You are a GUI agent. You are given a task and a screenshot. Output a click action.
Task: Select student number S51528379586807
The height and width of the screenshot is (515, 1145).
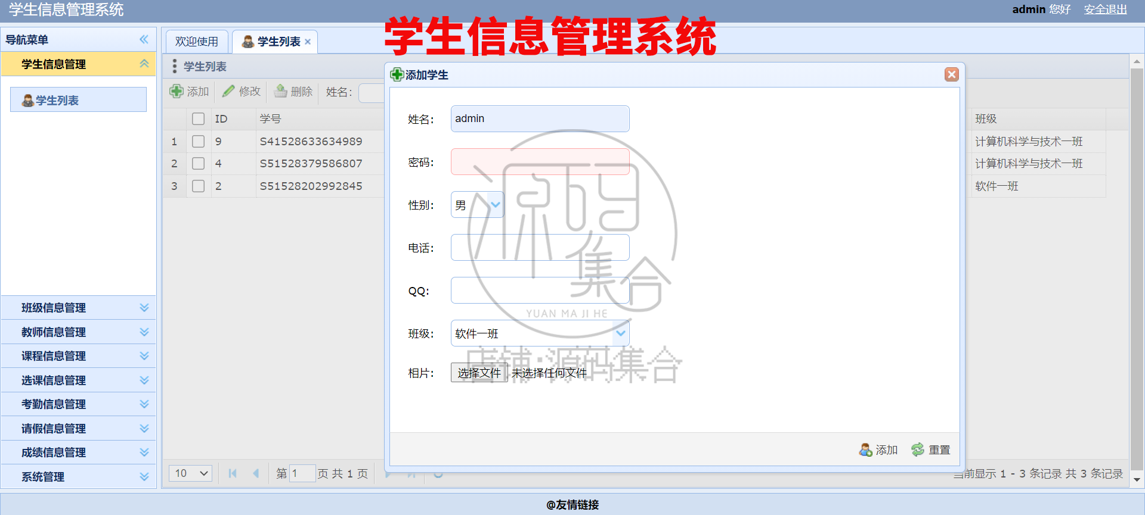311,163
